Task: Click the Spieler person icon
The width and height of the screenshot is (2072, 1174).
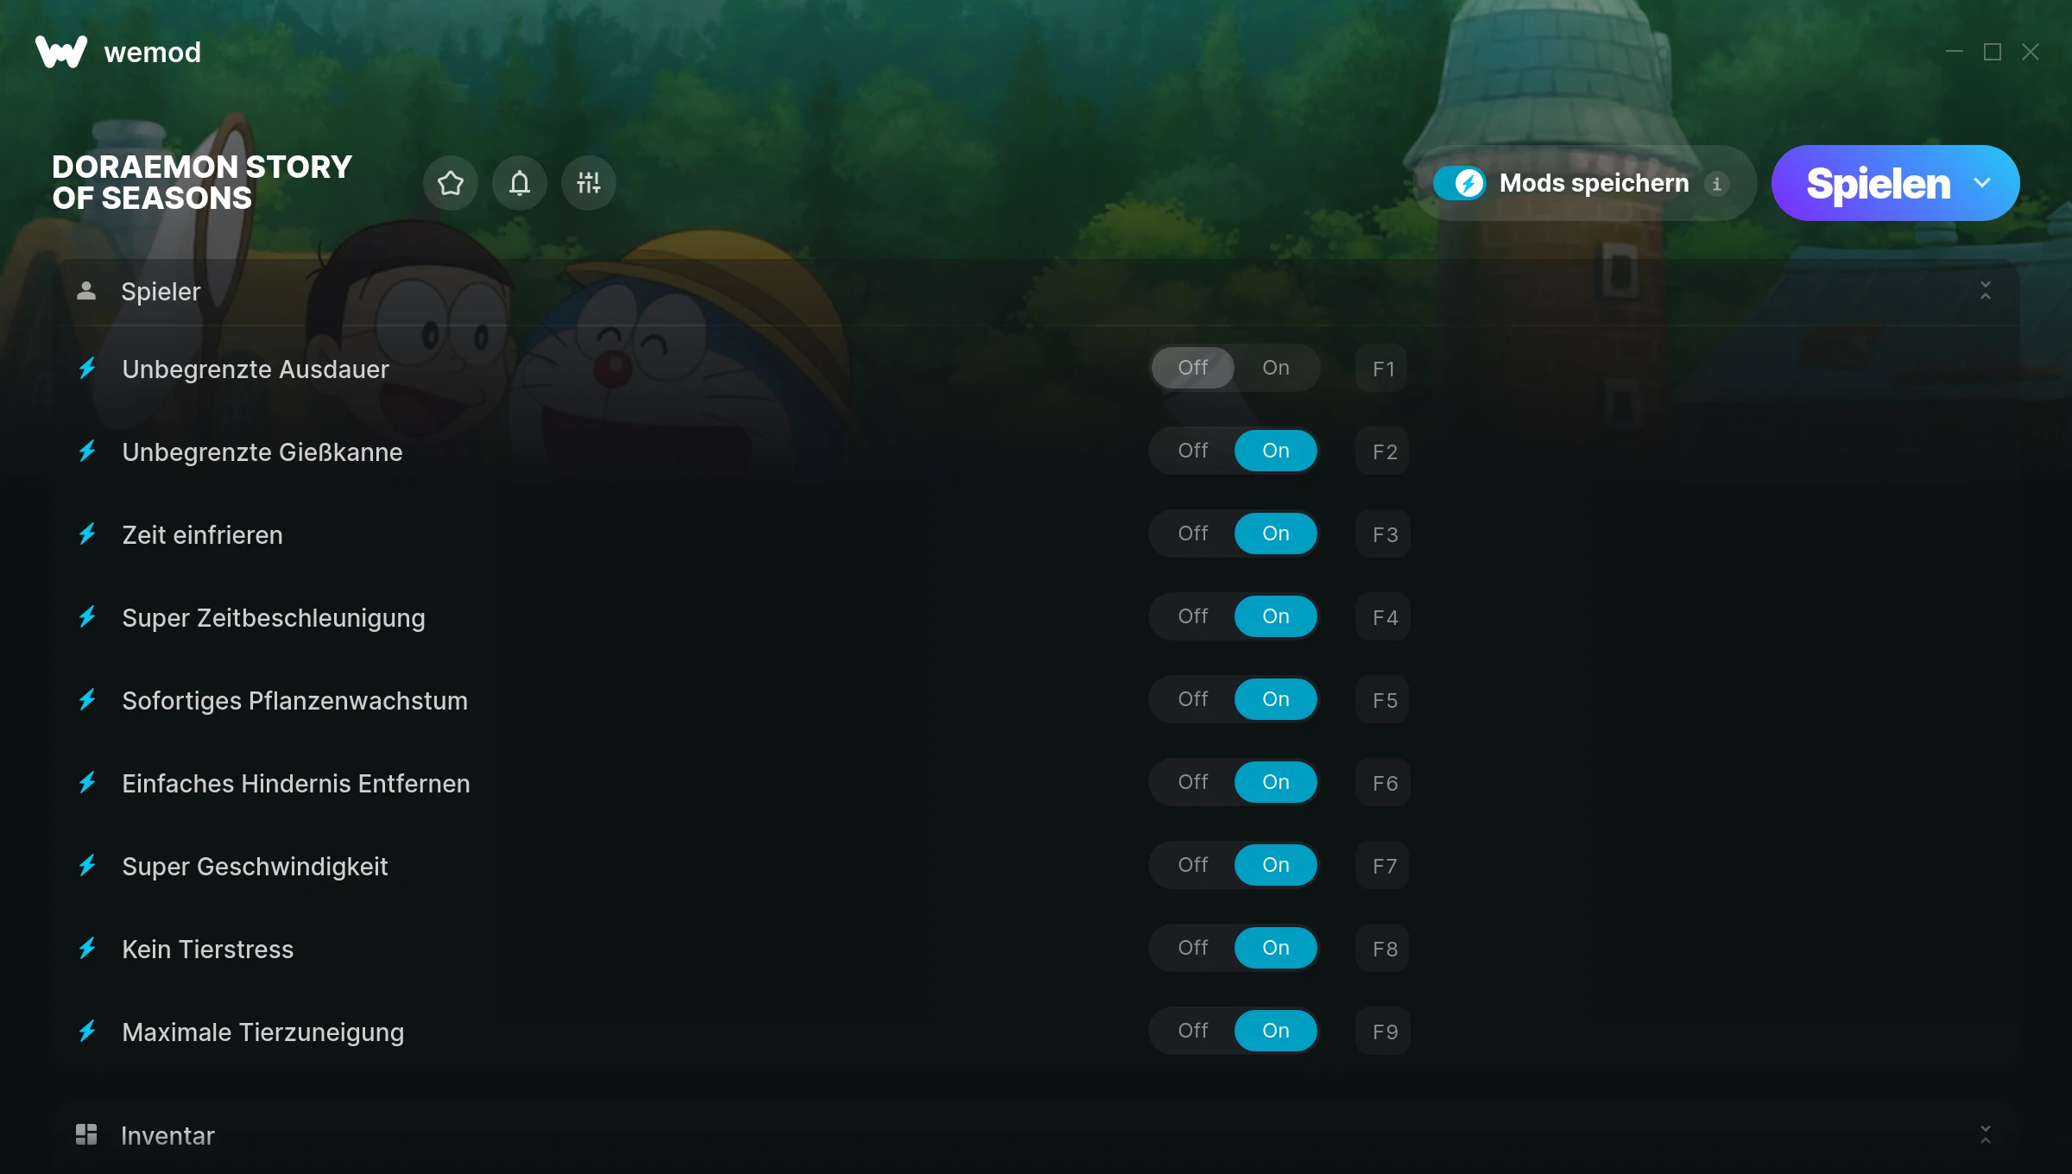Action: click(86, 291)
